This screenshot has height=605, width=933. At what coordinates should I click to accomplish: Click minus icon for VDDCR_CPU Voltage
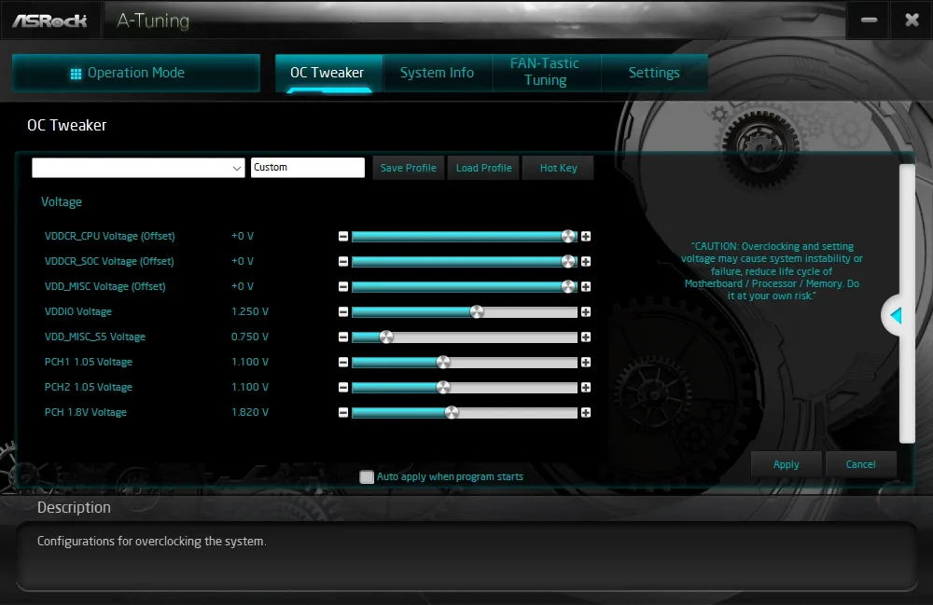(343, 237)
